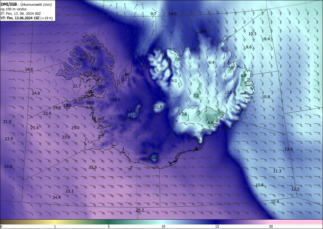
Task: Click the 10.5 value label
Action: pyautogui.click(x=158, y=107)
